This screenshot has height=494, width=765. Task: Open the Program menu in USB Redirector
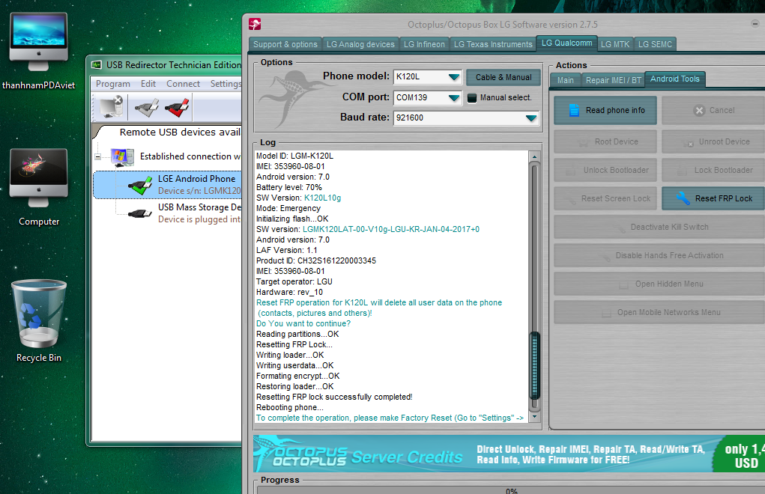point(112,84)
